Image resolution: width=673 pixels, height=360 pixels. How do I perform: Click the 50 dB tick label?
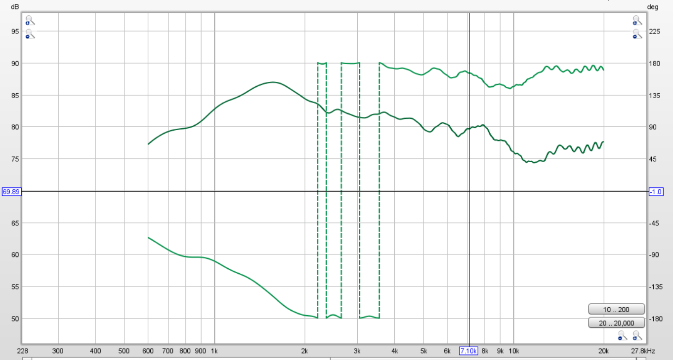click(15, 319)
